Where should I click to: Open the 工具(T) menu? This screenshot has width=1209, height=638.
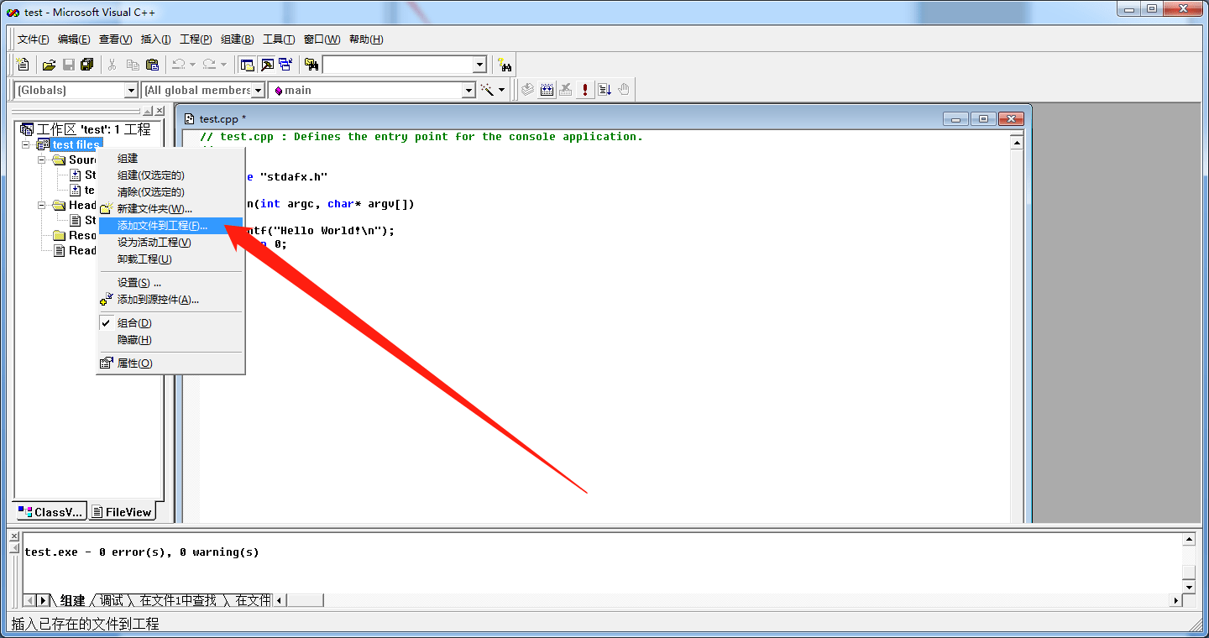[x=279, y=39]
